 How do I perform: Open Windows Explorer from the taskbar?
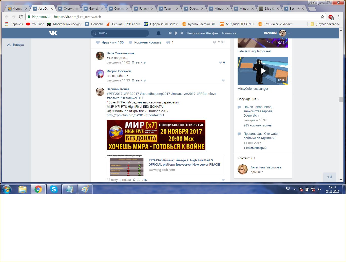point(23,189)
